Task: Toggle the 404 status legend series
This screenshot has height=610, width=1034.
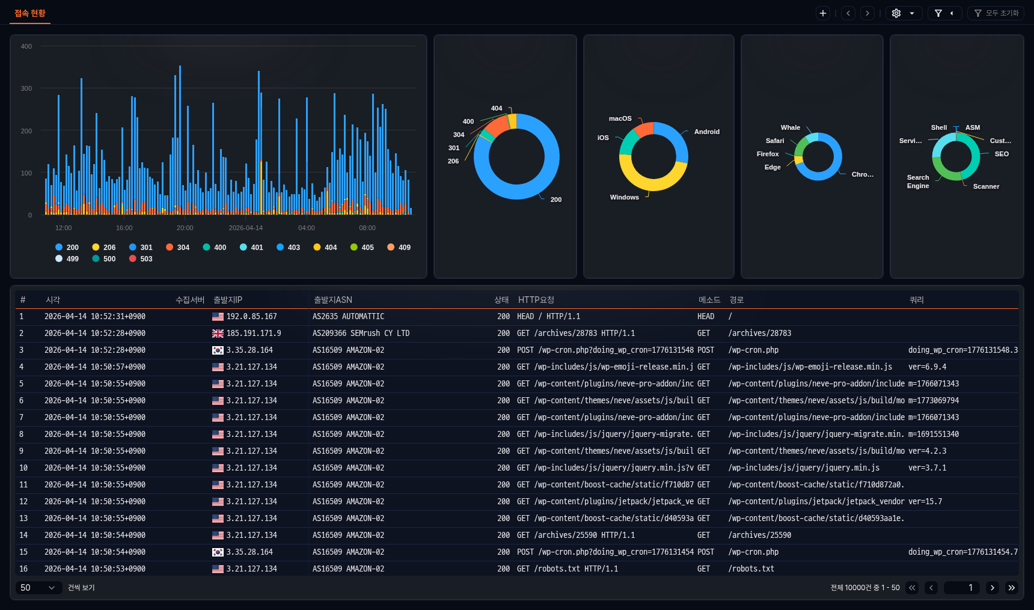Action: (x=325, y=248)
